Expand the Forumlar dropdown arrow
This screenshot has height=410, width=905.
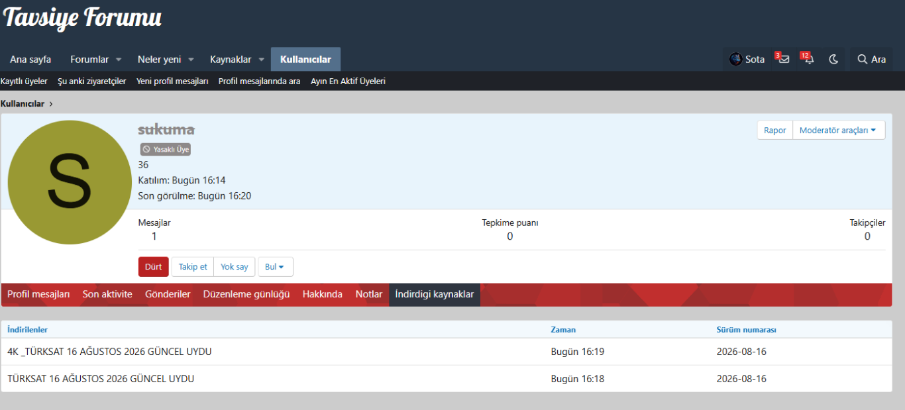[119, 59]
